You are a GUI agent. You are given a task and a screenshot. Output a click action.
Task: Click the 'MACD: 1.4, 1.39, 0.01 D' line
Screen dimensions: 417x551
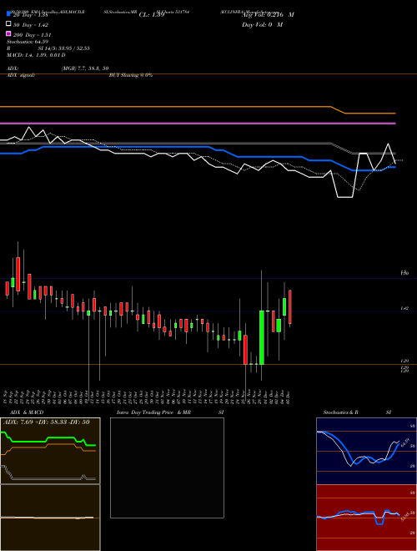click(36, 55)
